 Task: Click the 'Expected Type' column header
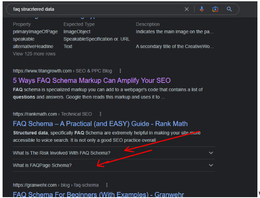coord(79,24)
